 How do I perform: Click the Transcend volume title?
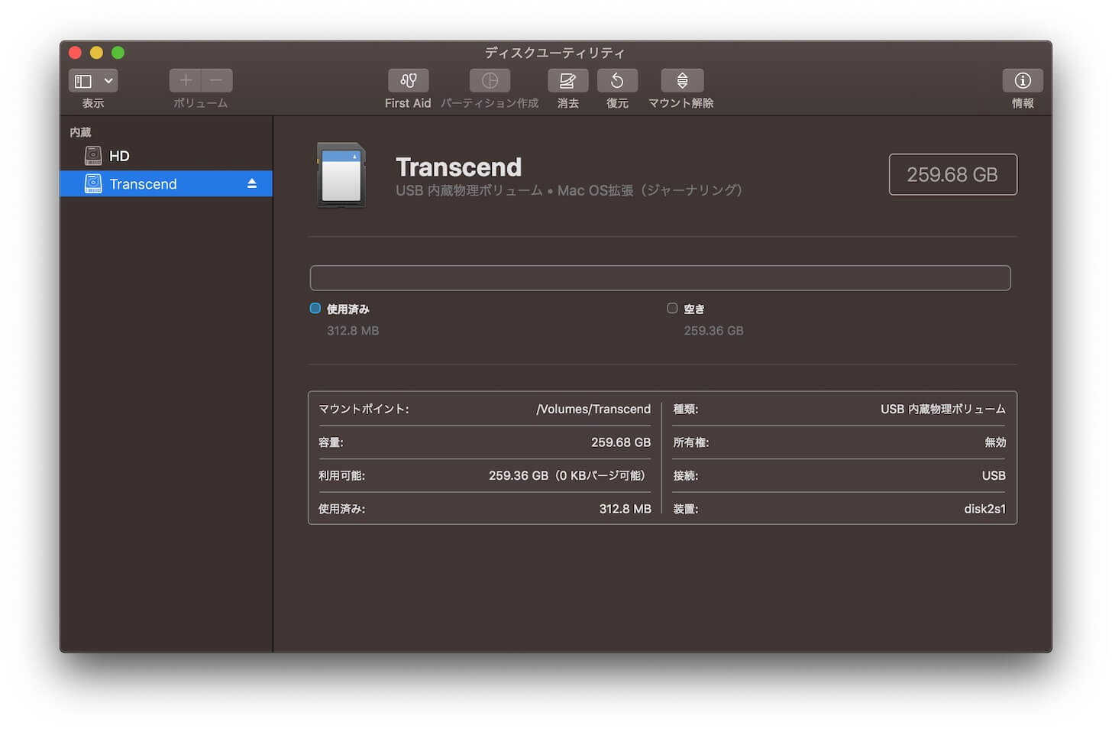click(x=458, y=167)
